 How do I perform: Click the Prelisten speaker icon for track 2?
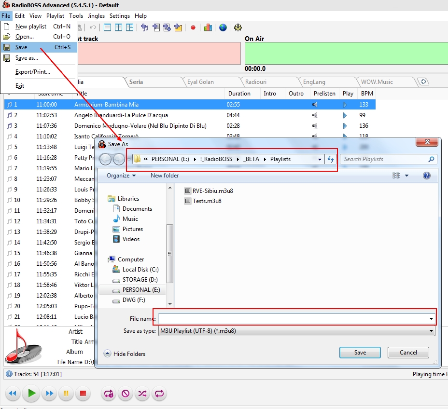315,115
